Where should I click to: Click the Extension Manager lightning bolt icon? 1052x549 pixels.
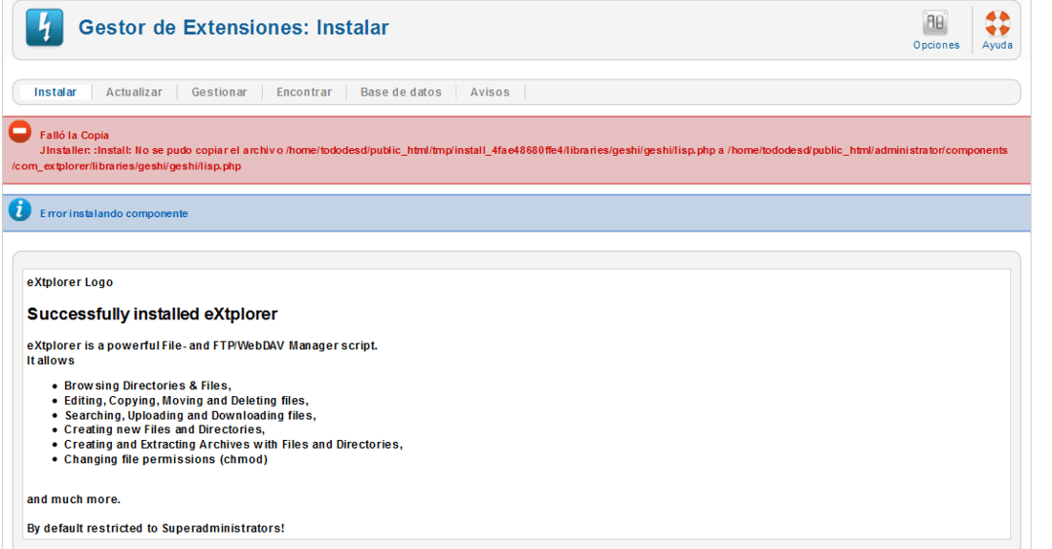pyautogui.click(x=45, y=28)
